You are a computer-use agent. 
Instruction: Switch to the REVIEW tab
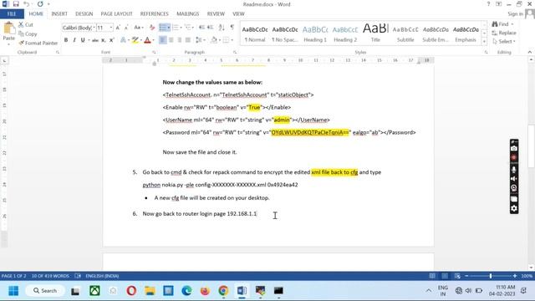tap(216, 13)
